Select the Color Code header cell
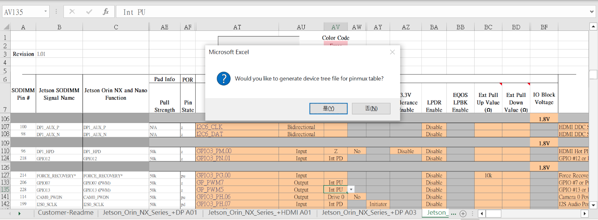 pos(336,38)
